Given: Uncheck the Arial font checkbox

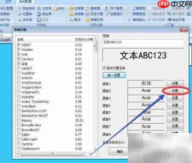Looking at the screenshot, I should point(19,54).
